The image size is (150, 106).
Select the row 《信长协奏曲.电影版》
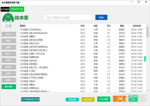[x=82, y=74]
